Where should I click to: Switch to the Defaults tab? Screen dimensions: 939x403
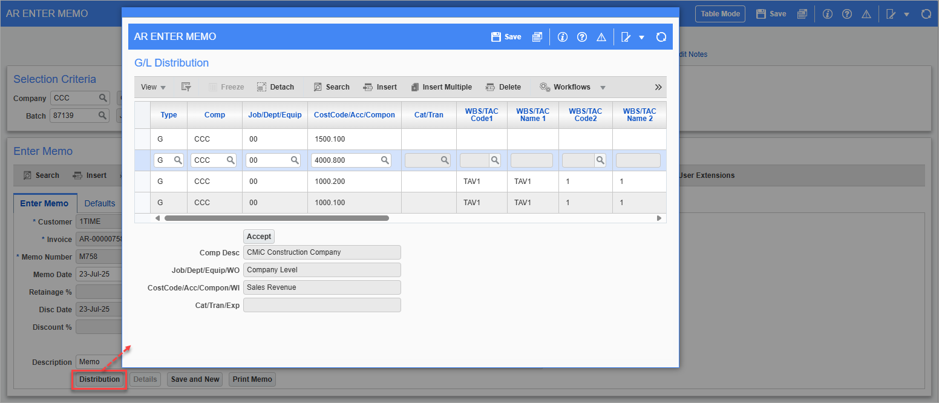click(100, 203)
